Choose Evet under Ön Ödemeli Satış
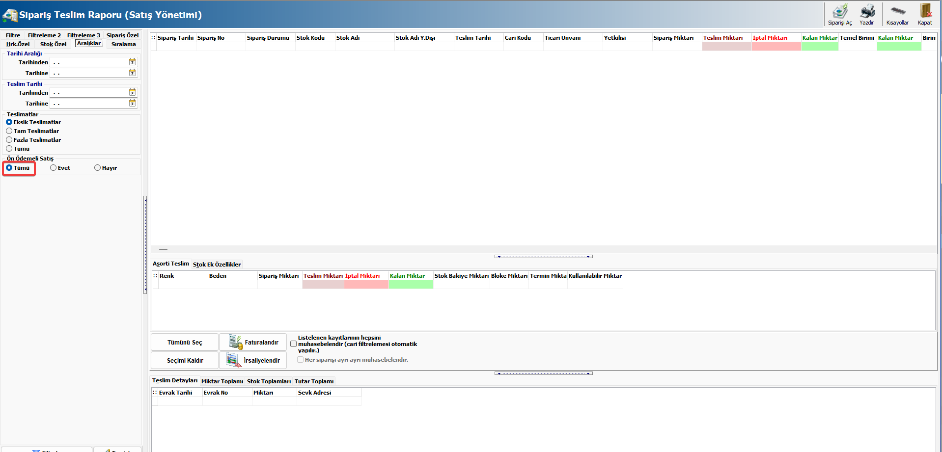Screen dimensions: 942x452 tap(54, 168)
